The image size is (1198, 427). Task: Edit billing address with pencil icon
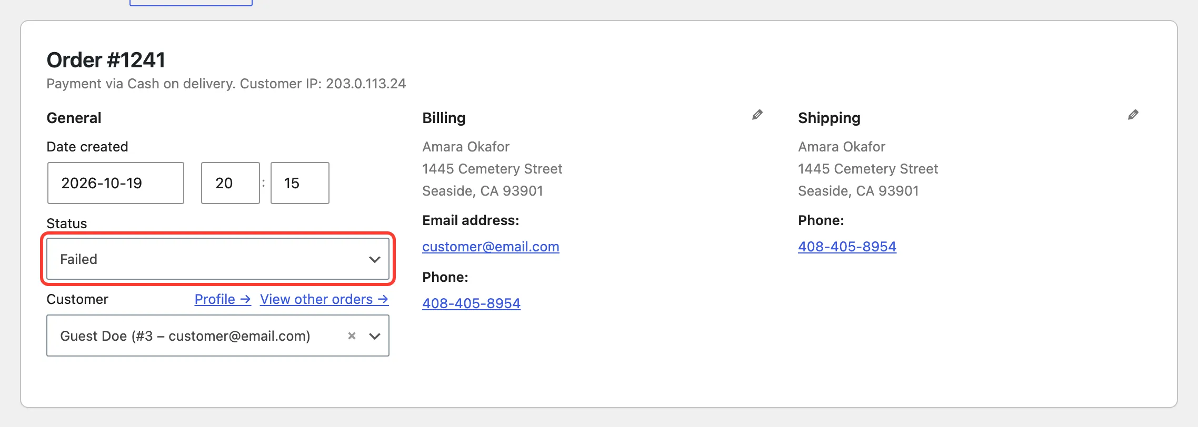click(757, 115)
